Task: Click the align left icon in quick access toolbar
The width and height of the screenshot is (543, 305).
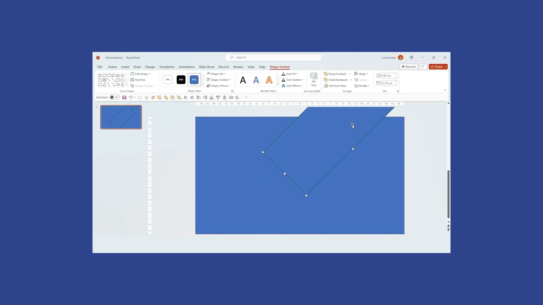Action: coord(199,97)
